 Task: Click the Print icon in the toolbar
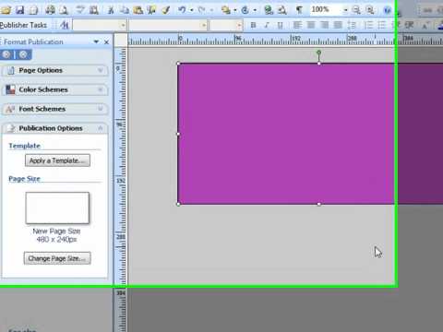coord(50,10)
